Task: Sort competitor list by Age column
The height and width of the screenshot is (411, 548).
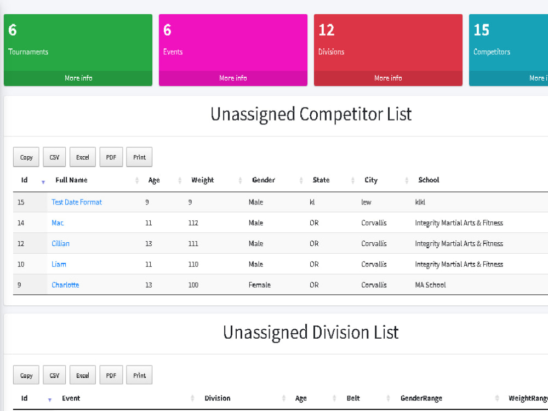Action: (163, 180)
